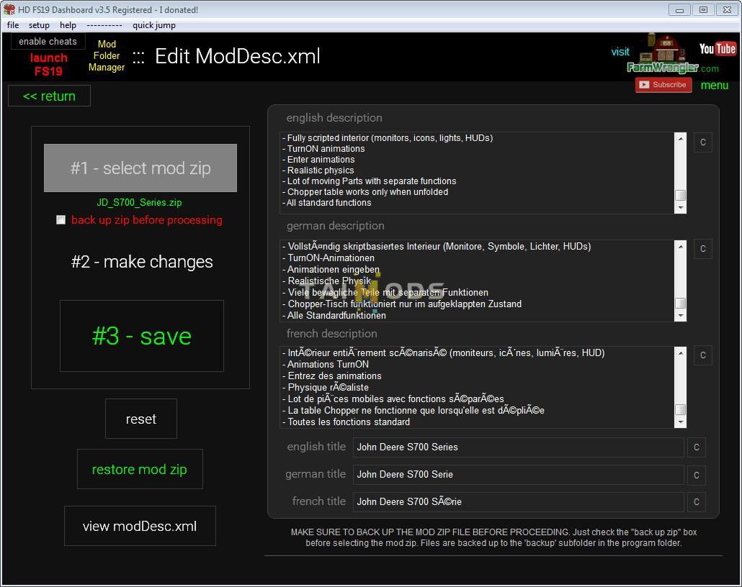Clear the english description with C button

click(702, 142)
